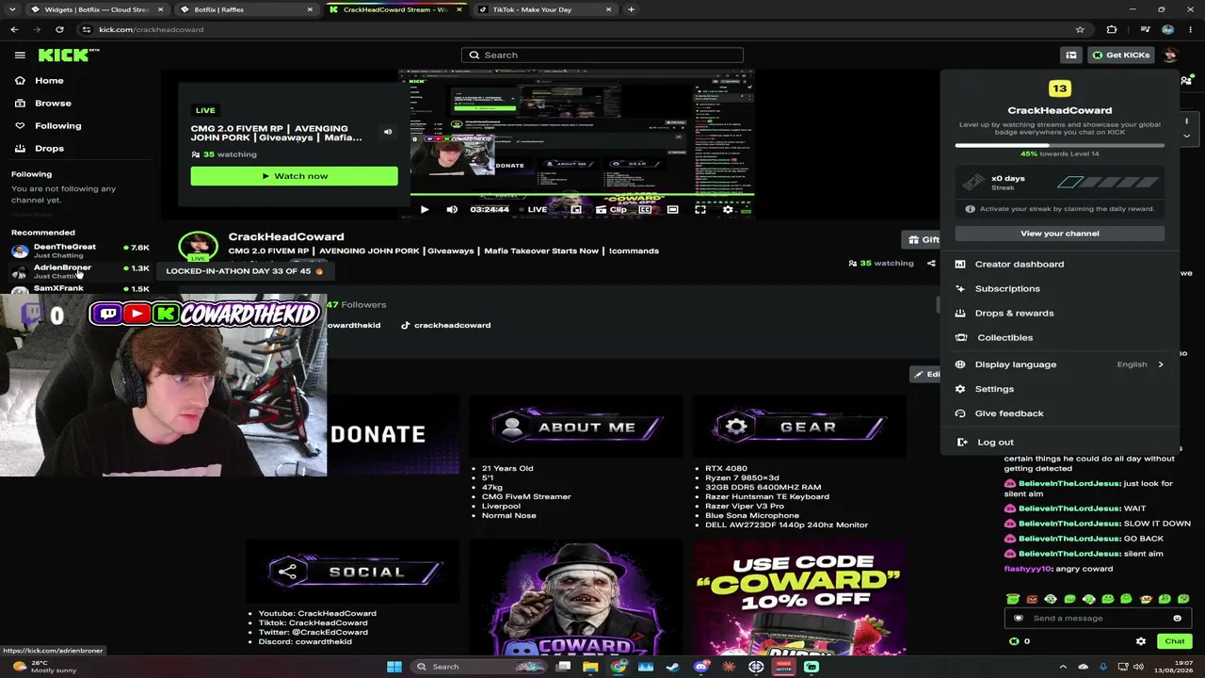Image resolution: width=1205 pixels, height=678 pixels.
Task: Play the stream video
Action: [x=425, y=209]
